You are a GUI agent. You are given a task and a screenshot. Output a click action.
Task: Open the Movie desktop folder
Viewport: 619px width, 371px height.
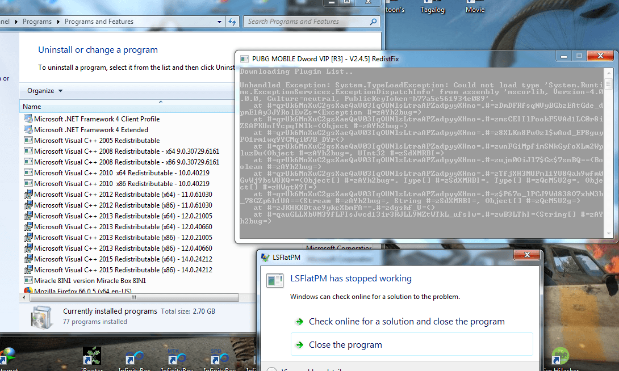coord(475,7)
